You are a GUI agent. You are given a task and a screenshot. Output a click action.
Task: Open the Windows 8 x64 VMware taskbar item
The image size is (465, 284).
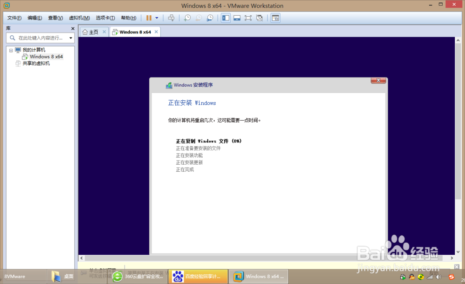coord(259,276)
